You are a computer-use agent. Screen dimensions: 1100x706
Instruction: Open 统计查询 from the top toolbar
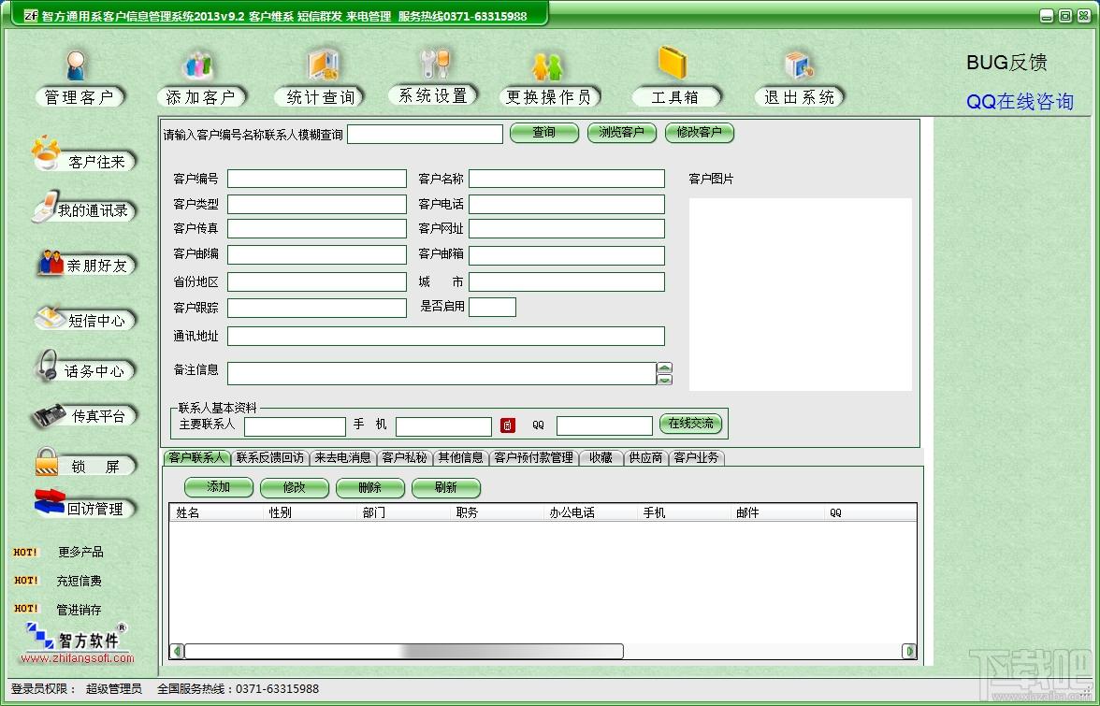point(323,65)
